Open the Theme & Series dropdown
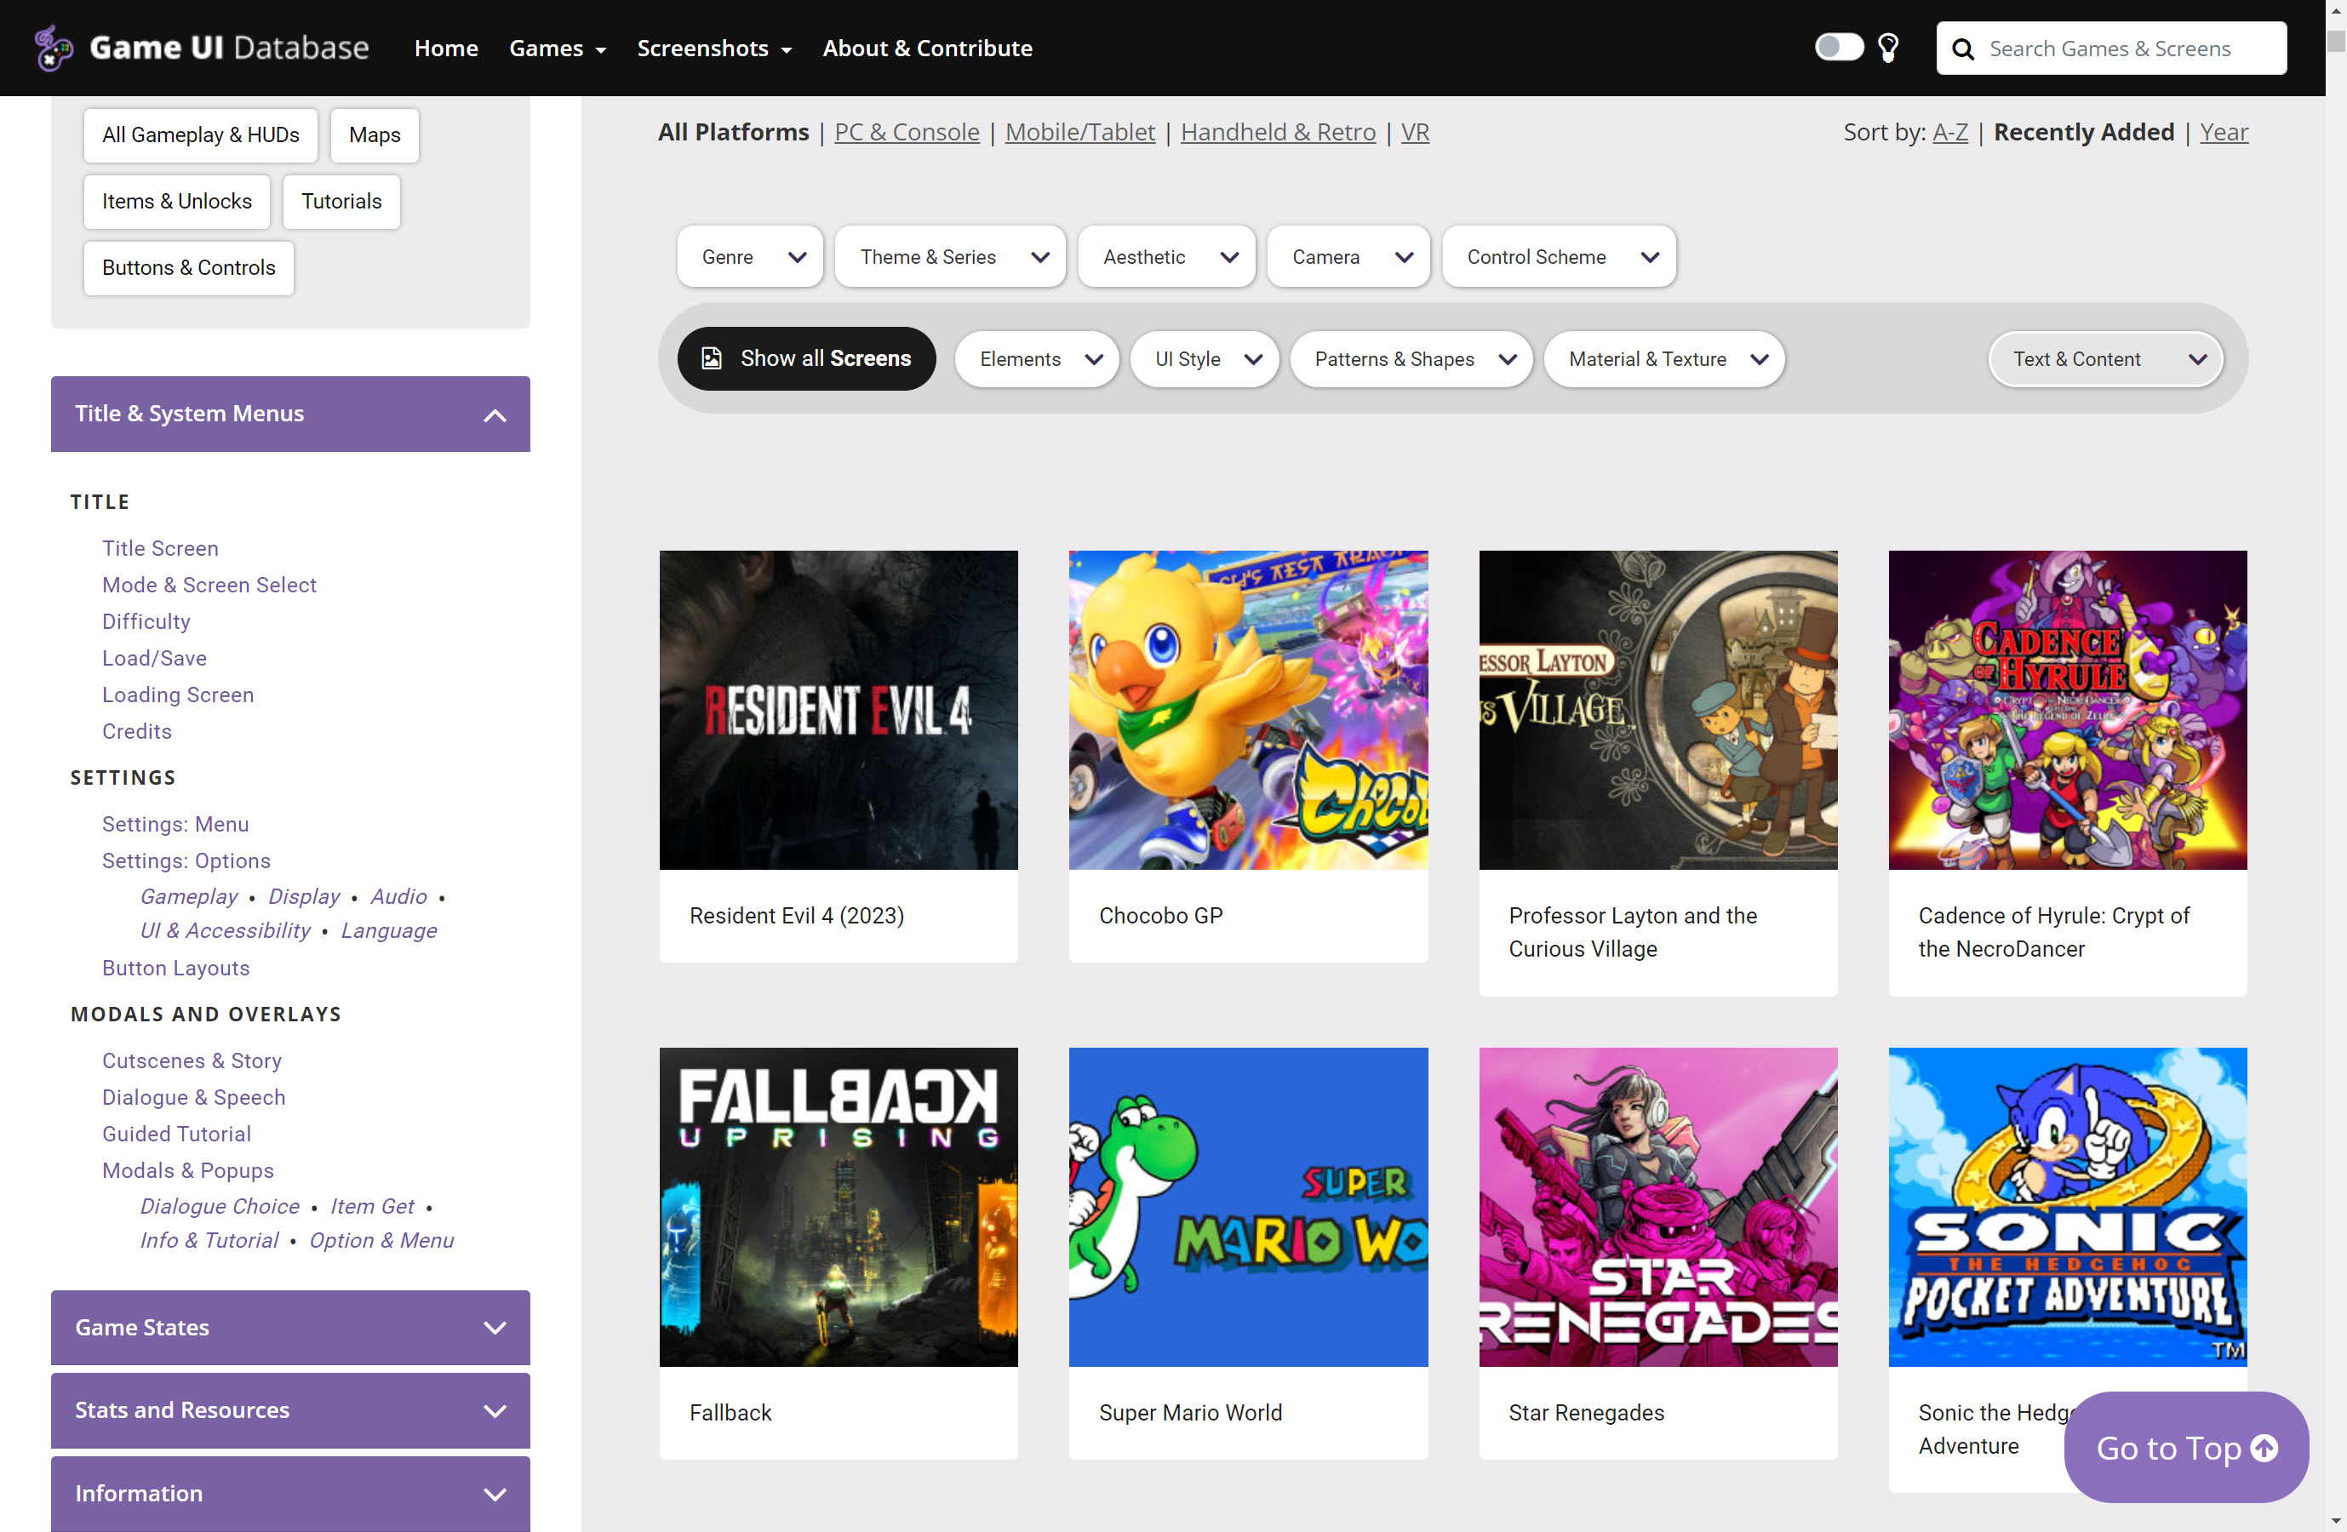This screenshot has height=1532, width=2347. [948, 257]
